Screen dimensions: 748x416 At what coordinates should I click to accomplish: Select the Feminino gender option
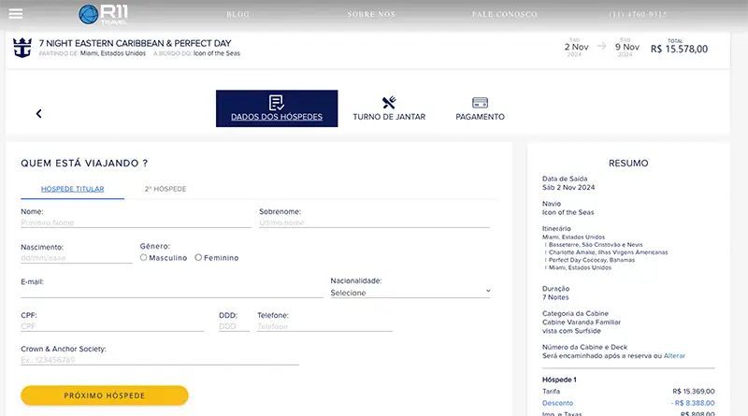(x=198, y=257)
